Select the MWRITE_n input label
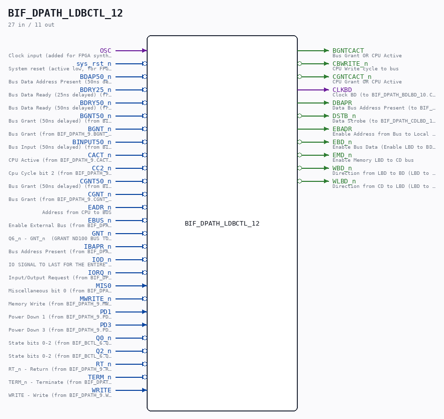This screenshot has width=444, height=419. (x=96, y=298)
